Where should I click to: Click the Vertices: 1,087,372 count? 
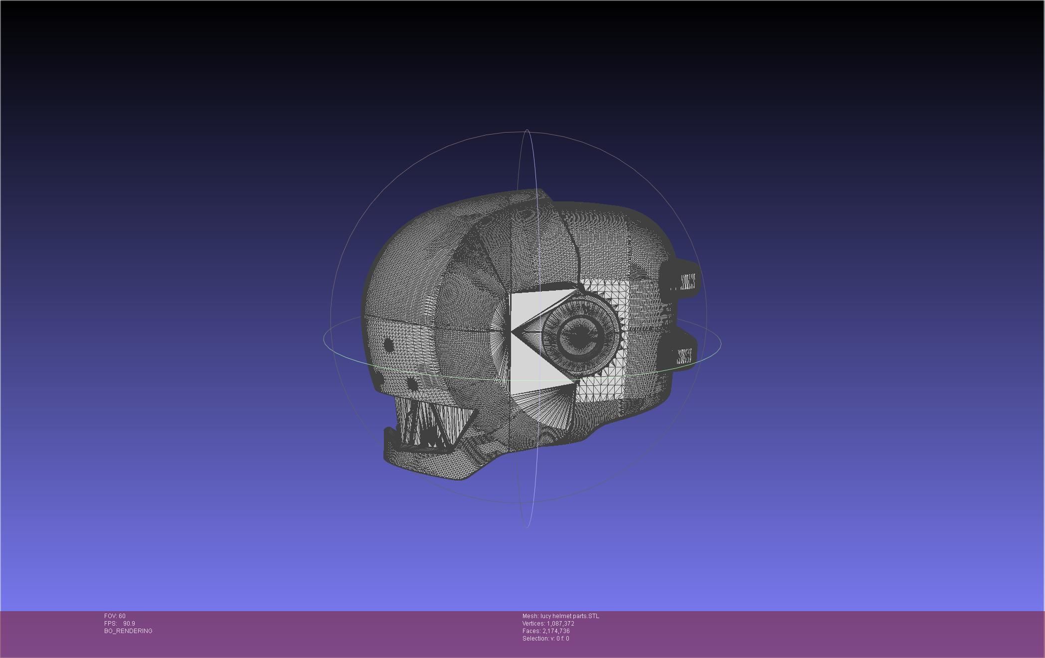[x=548, y=624]
